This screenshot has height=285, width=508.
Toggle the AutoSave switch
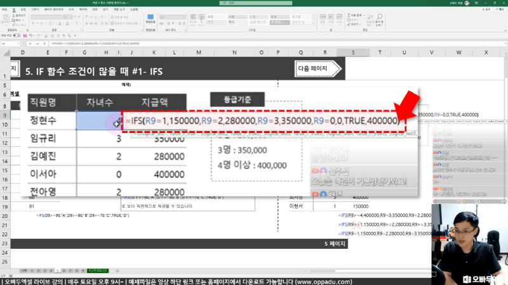(x=17, y=35)
